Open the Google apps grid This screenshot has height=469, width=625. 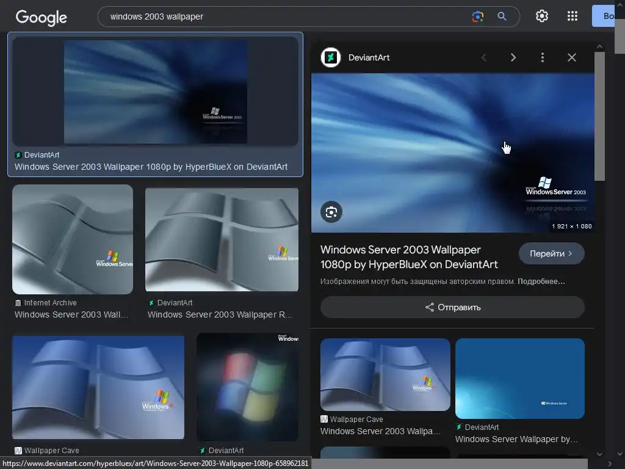click(x=573, y=16)
